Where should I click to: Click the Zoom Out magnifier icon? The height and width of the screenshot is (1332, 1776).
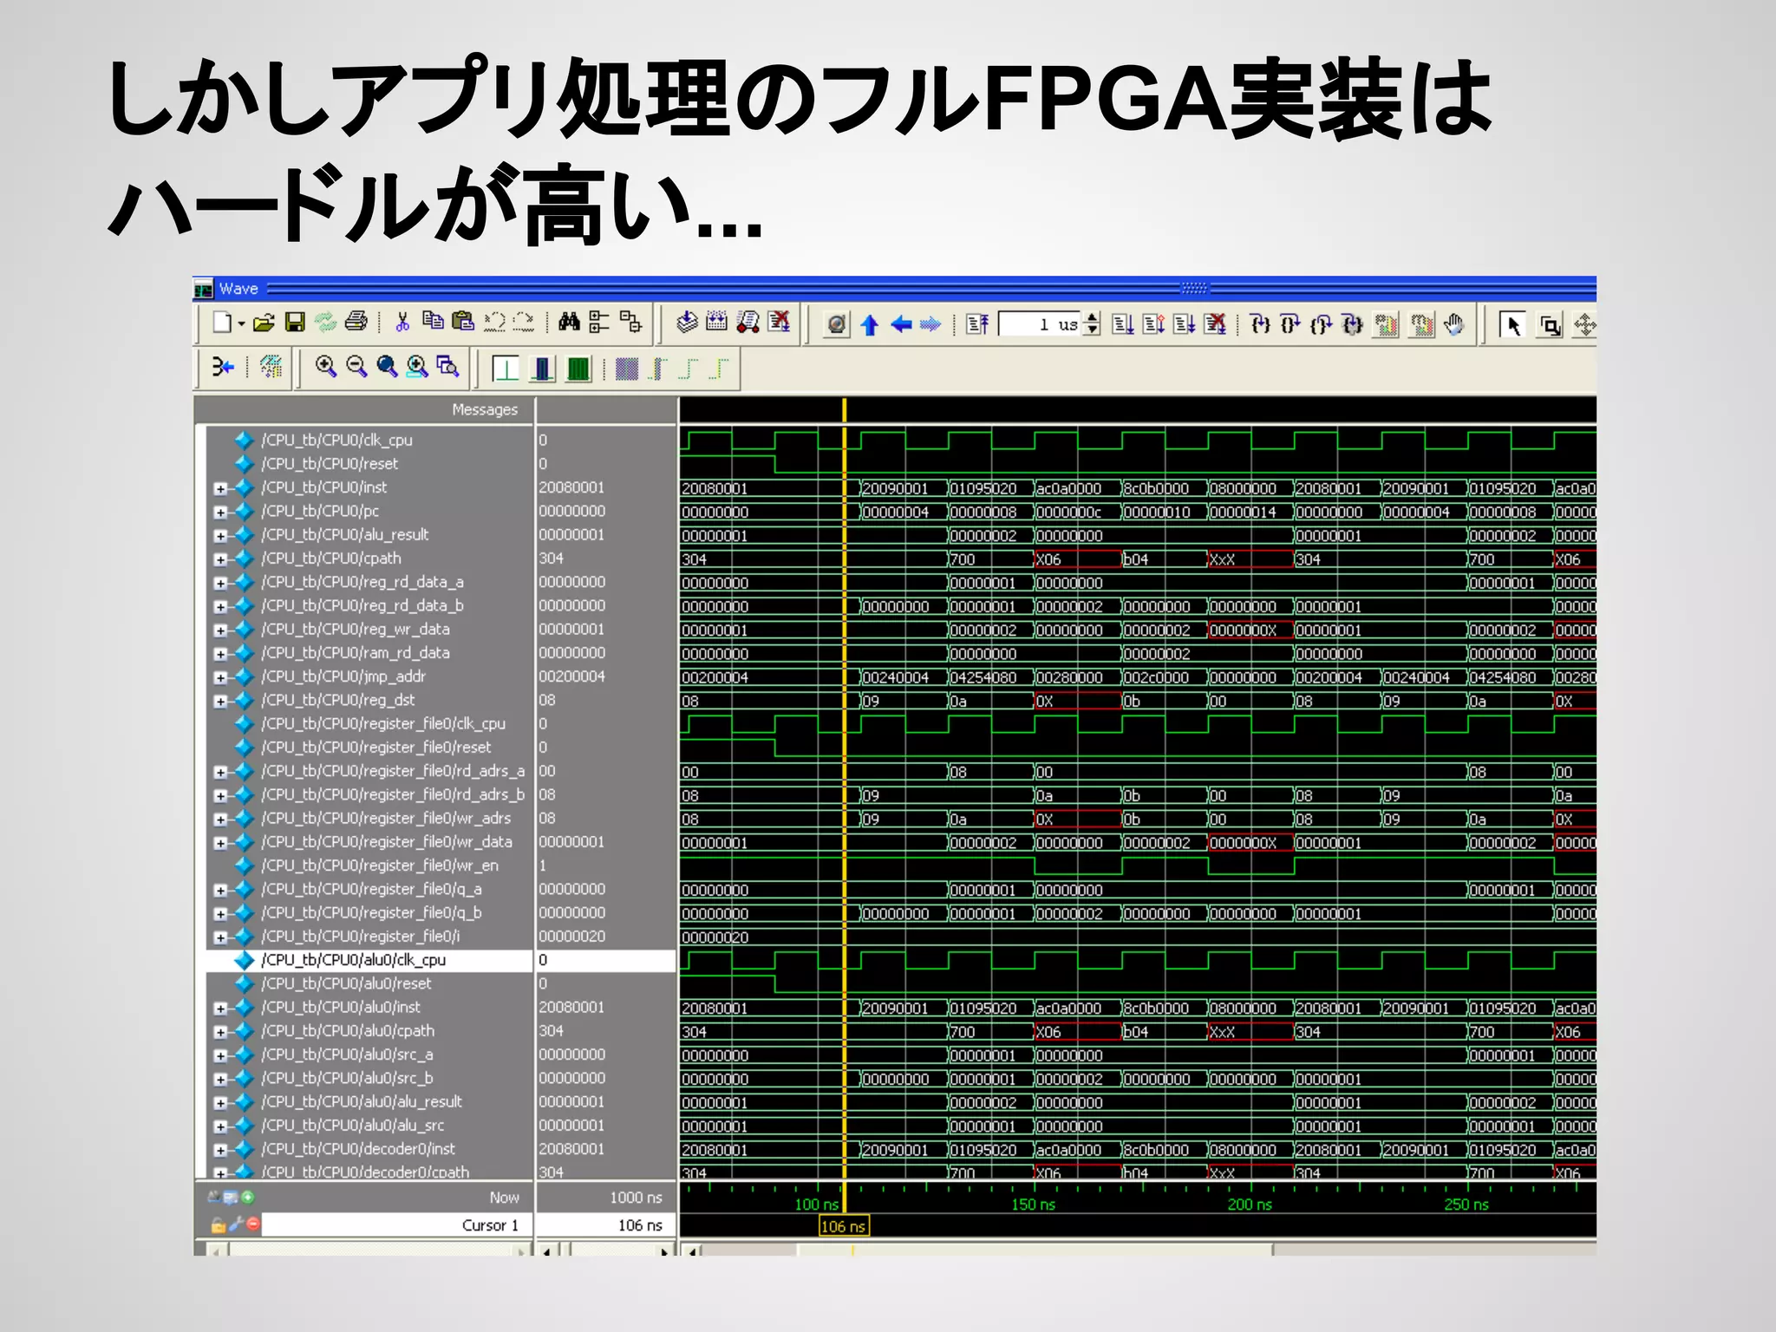coord(356,367)
